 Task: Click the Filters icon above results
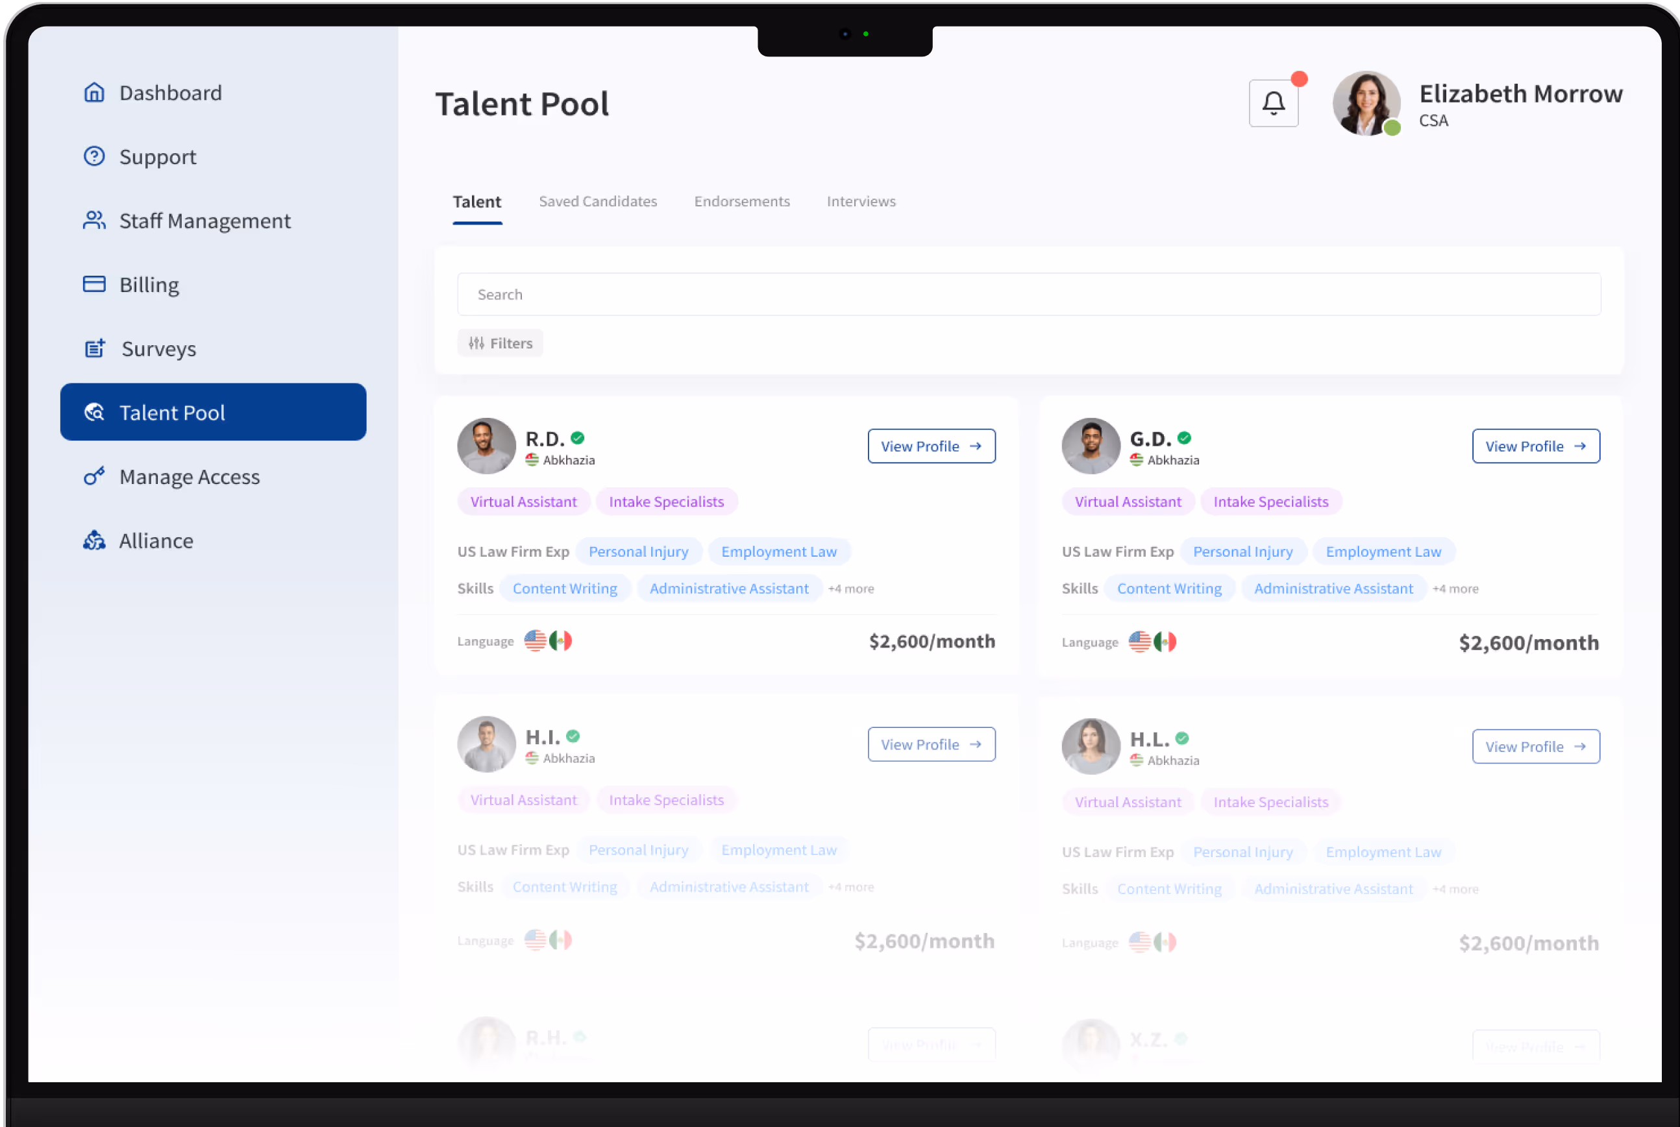pos(476,343)
